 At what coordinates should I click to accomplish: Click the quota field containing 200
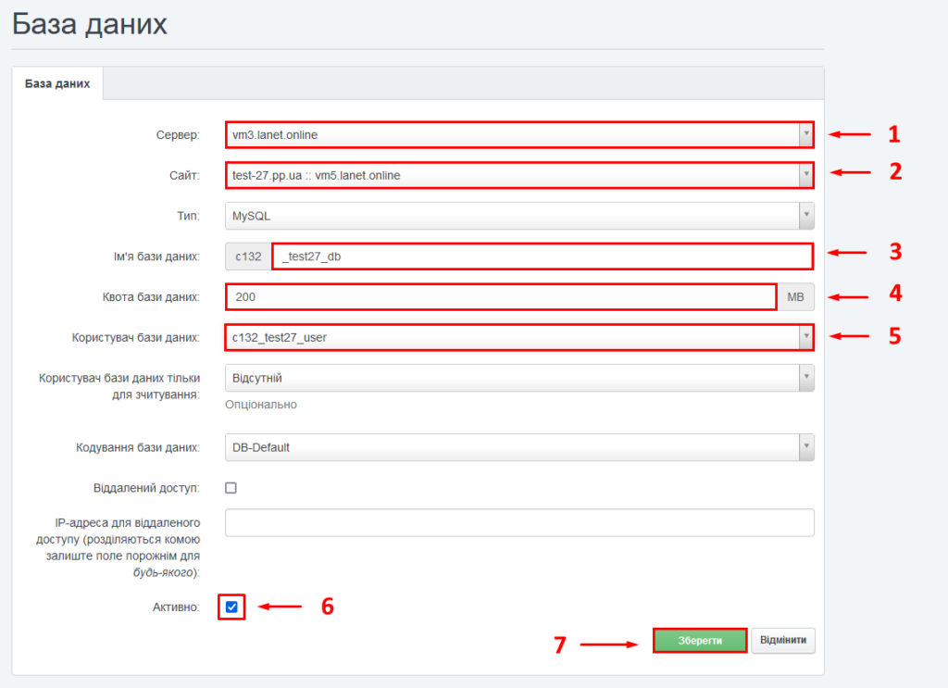coord(500,297)
